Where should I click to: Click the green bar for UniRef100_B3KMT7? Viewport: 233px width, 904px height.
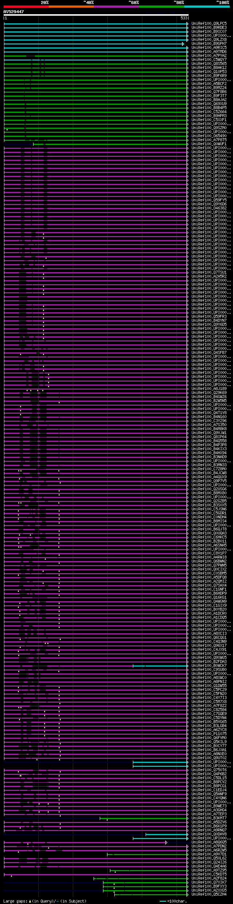(x=144, y=818)
